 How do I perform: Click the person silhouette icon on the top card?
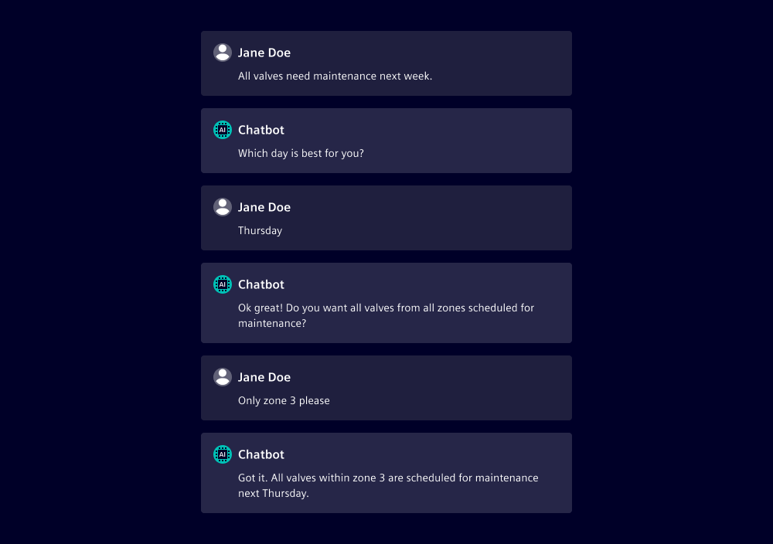223,53
